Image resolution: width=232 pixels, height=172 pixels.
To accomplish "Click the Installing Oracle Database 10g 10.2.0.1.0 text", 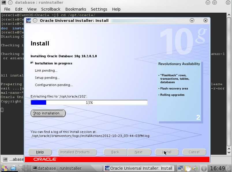I will [63, 56].
